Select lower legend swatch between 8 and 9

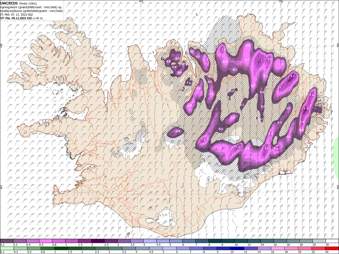point(210,248)
